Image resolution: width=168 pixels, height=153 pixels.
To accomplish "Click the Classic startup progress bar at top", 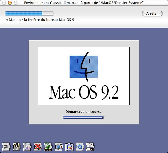I will tap(29, 13).
